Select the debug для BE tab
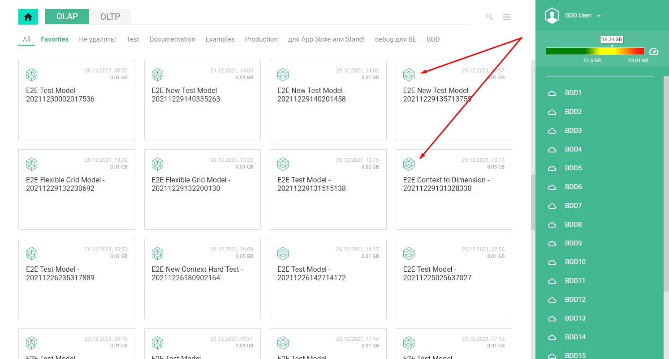 (396, 39)
